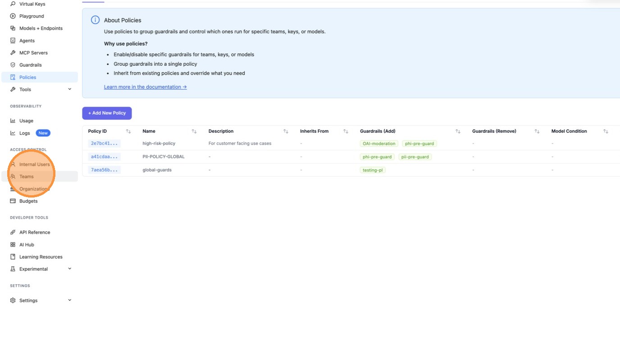Screen dimensions: 620x346
Task: Click the Model Condition sort icon
Action: click(x=606, y=131)
